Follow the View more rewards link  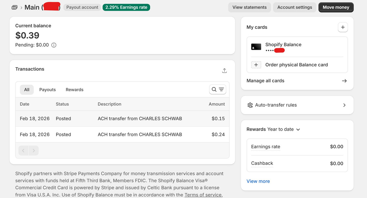point(258,181)
